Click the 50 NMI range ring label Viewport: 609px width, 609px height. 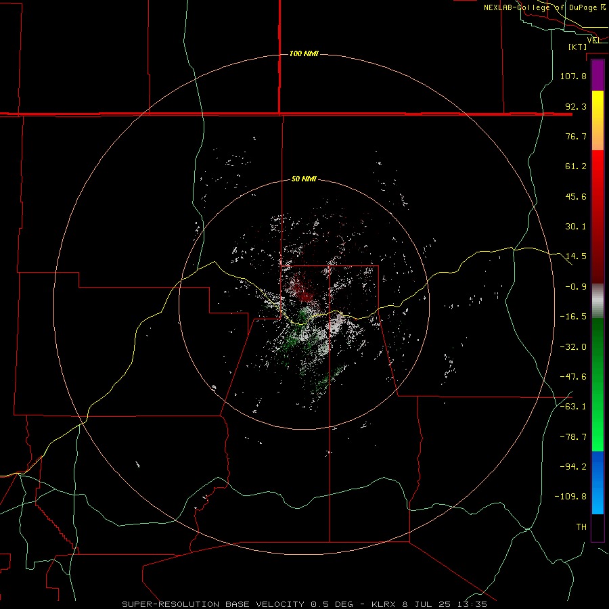pos(304,179)
